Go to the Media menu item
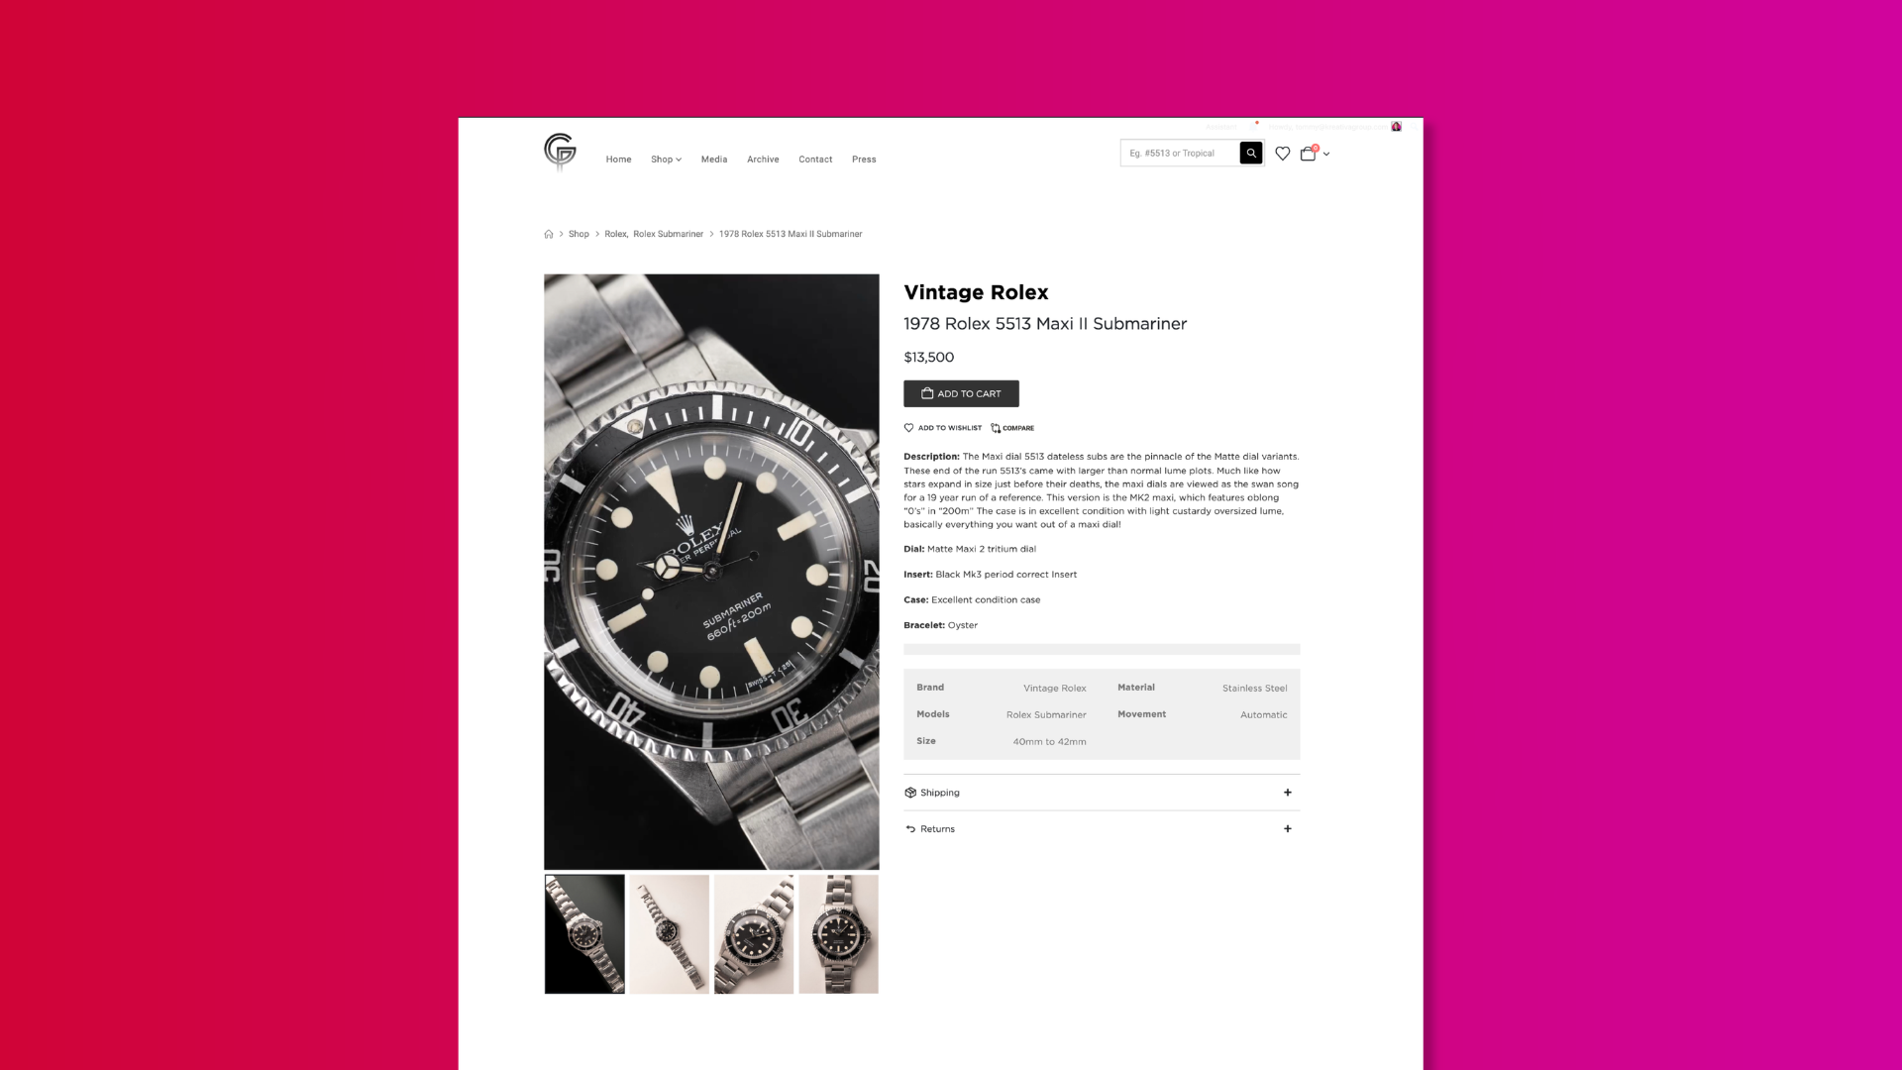This screenshot has height=1070, width=1902. [x=714, y=160]
